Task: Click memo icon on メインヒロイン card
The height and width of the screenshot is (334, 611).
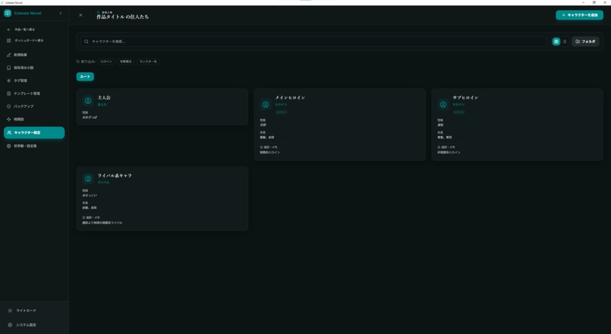Action: (261, 147)
